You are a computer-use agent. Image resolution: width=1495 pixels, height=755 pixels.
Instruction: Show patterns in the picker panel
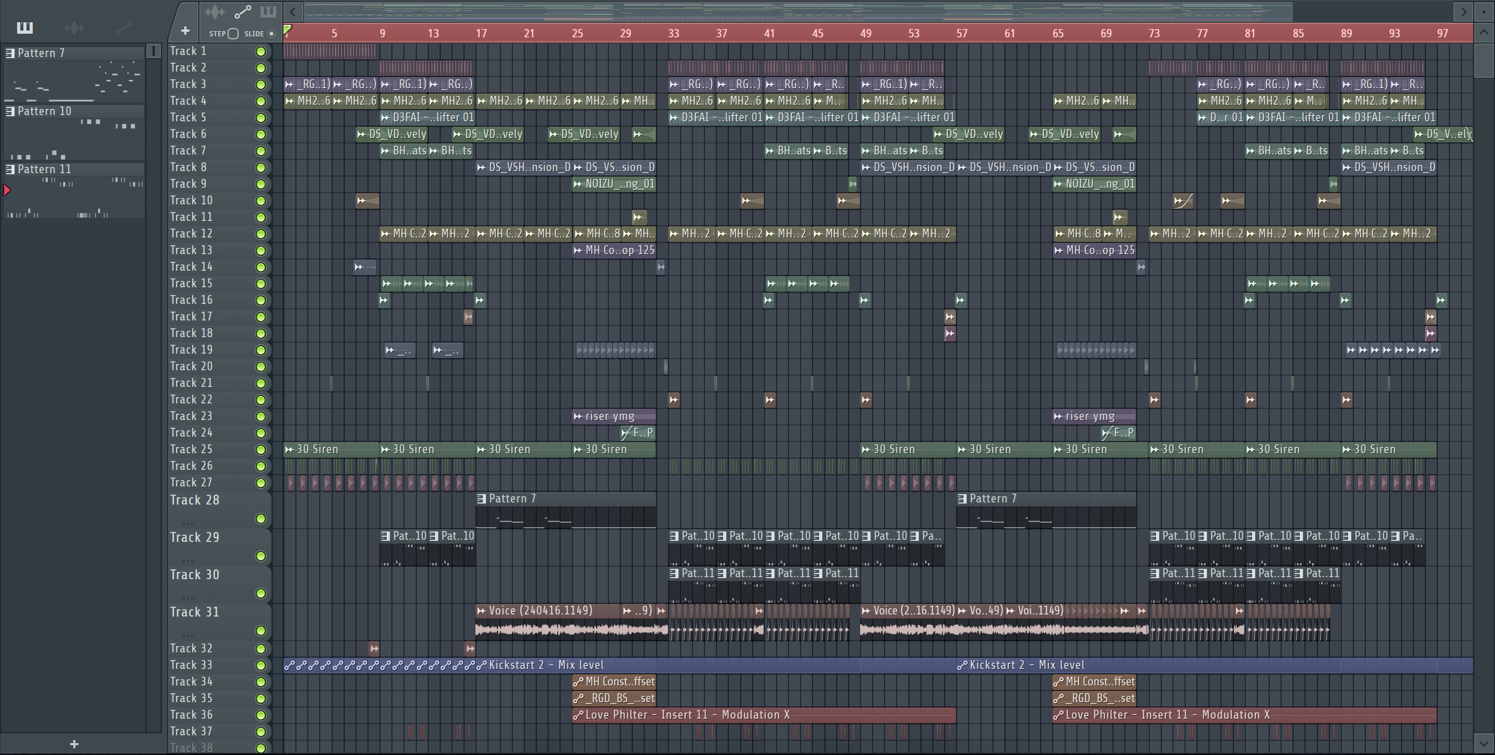[x=24, y=27]
